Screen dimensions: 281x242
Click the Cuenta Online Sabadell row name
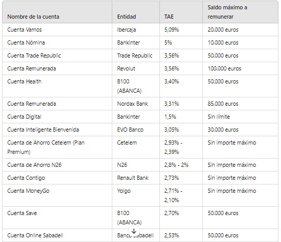[x=35, y=235]
